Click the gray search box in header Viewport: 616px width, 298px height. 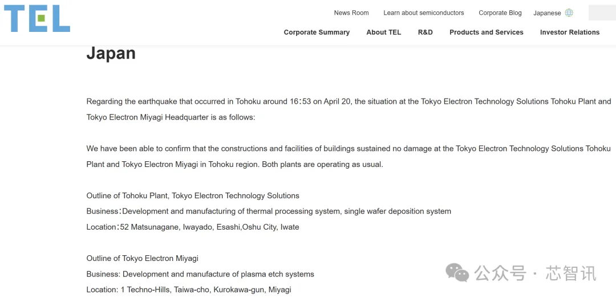pos(602,13)
